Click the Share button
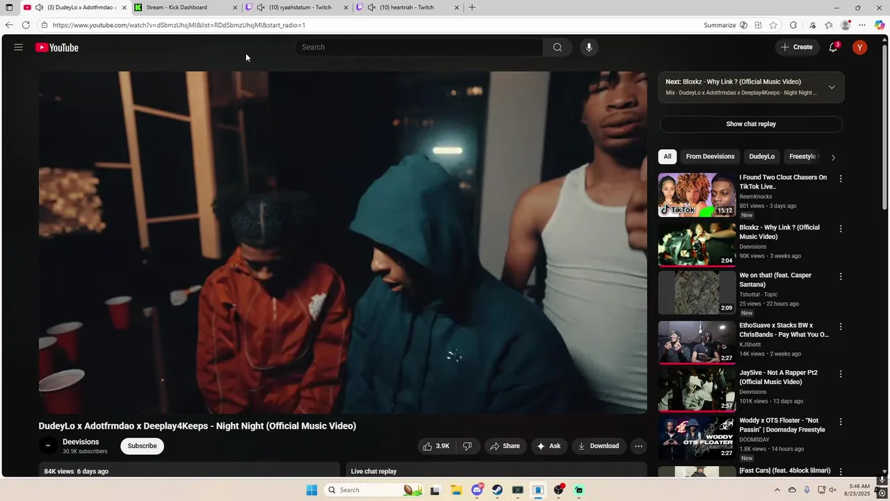Image resolution: width=890 pixels, height=501 pixels. click(505, 446)
